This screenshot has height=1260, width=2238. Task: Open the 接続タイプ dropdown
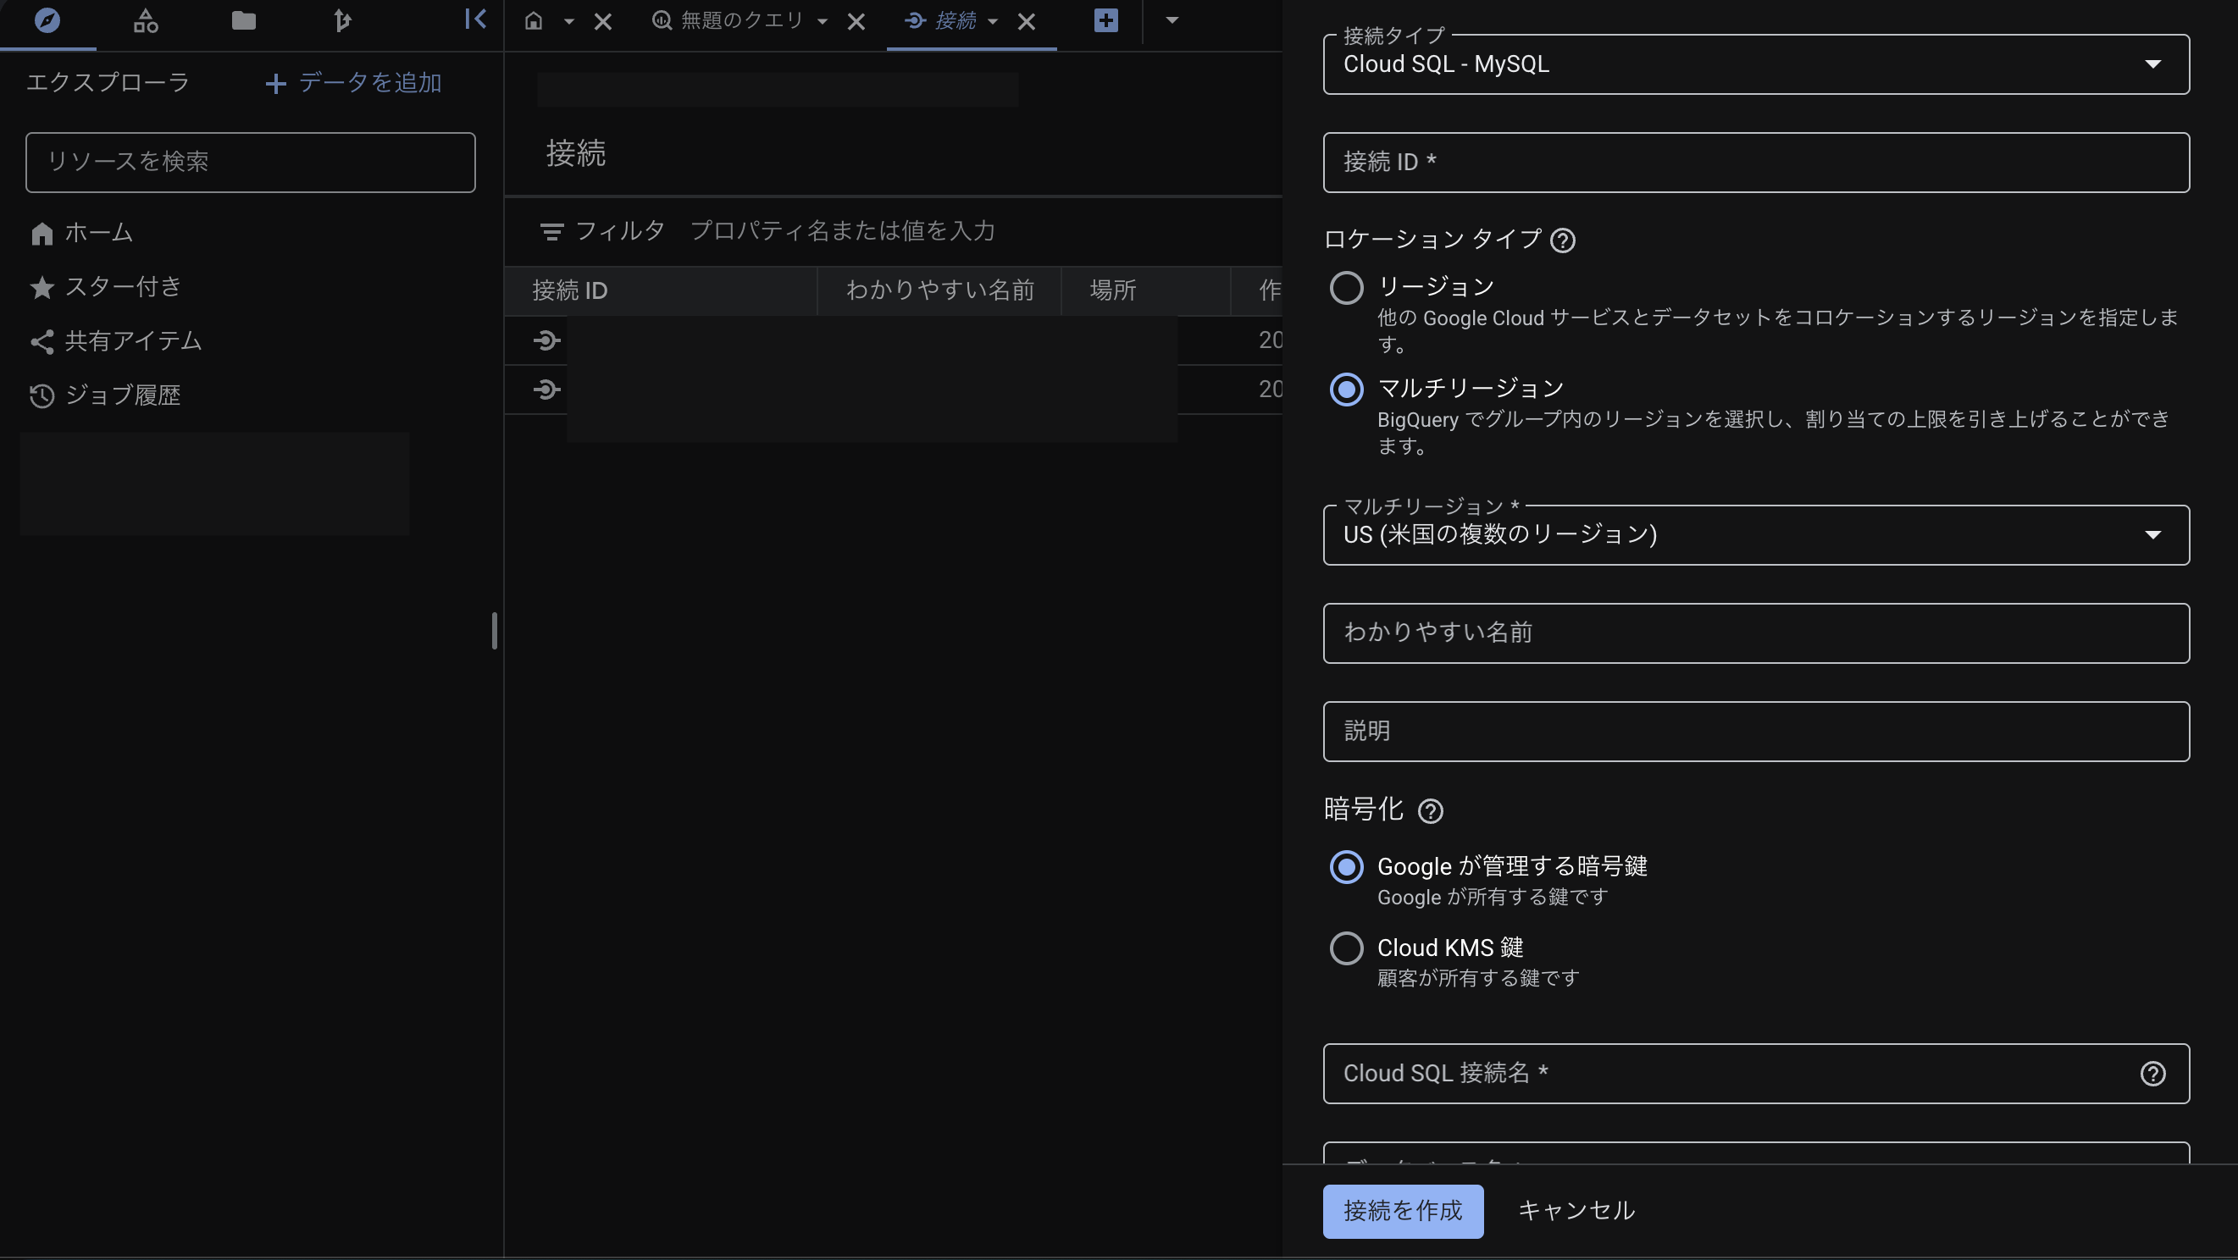[1756, 64]
